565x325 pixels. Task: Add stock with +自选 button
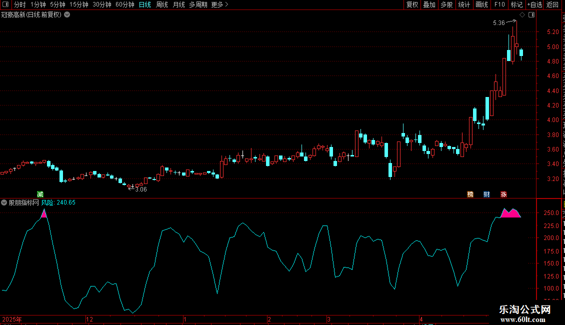[534, 4]
